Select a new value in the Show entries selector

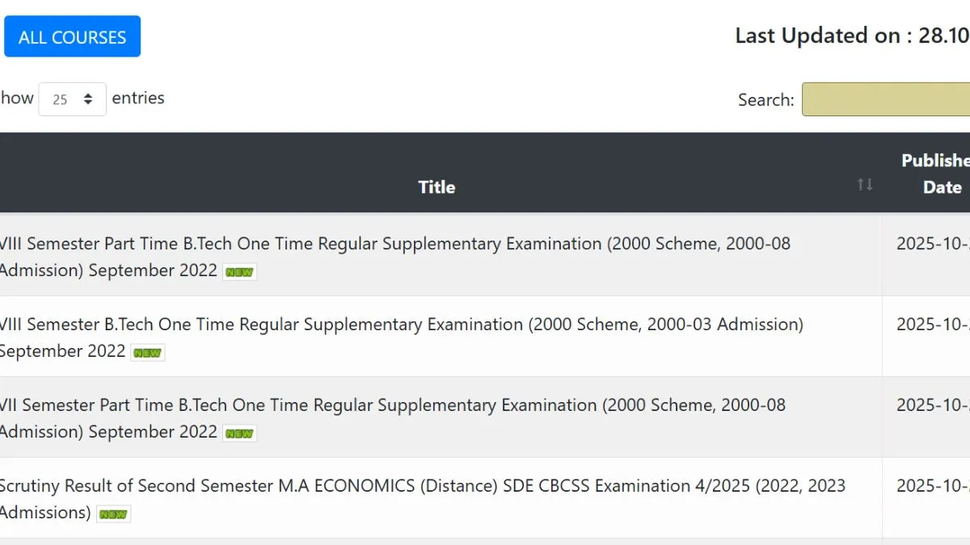coord(72,99)
